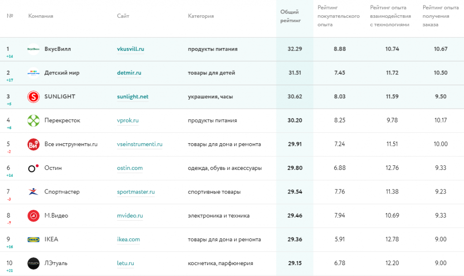Screen dimensions: 464x276
Task: Click the red SUNLIGHT logo icon
Action: pos(34,97)
